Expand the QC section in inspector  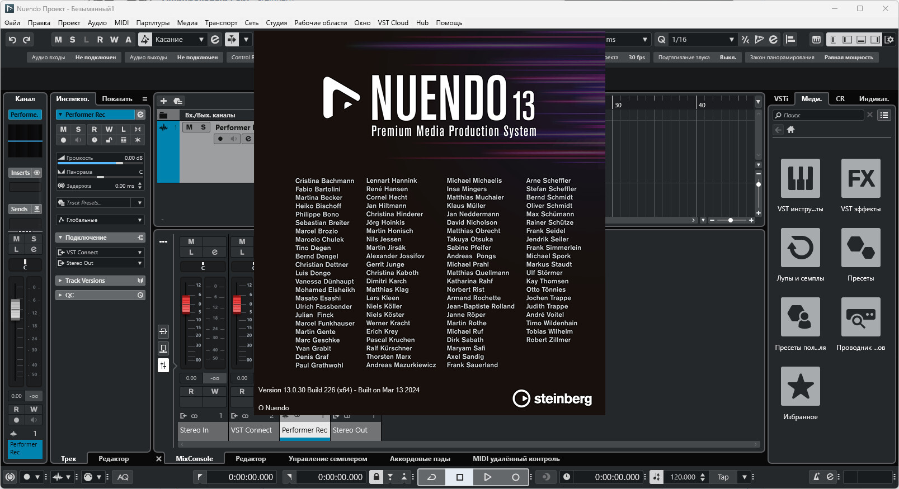coord(101,295)
